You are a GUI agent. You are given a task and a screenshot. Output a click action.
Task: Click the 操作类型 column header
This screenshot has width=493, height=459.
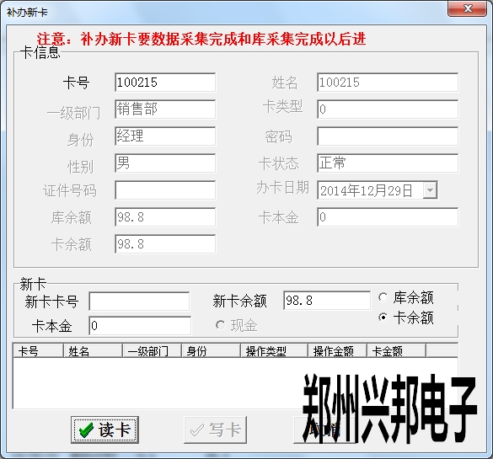(274, 350)
